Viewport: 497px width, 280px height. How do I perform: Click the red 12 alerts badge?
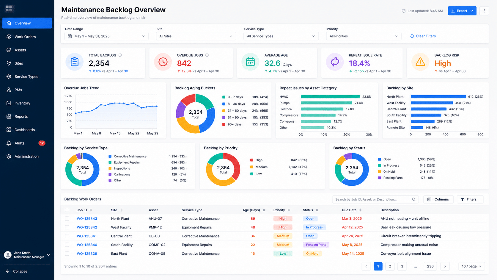(42, 143)
